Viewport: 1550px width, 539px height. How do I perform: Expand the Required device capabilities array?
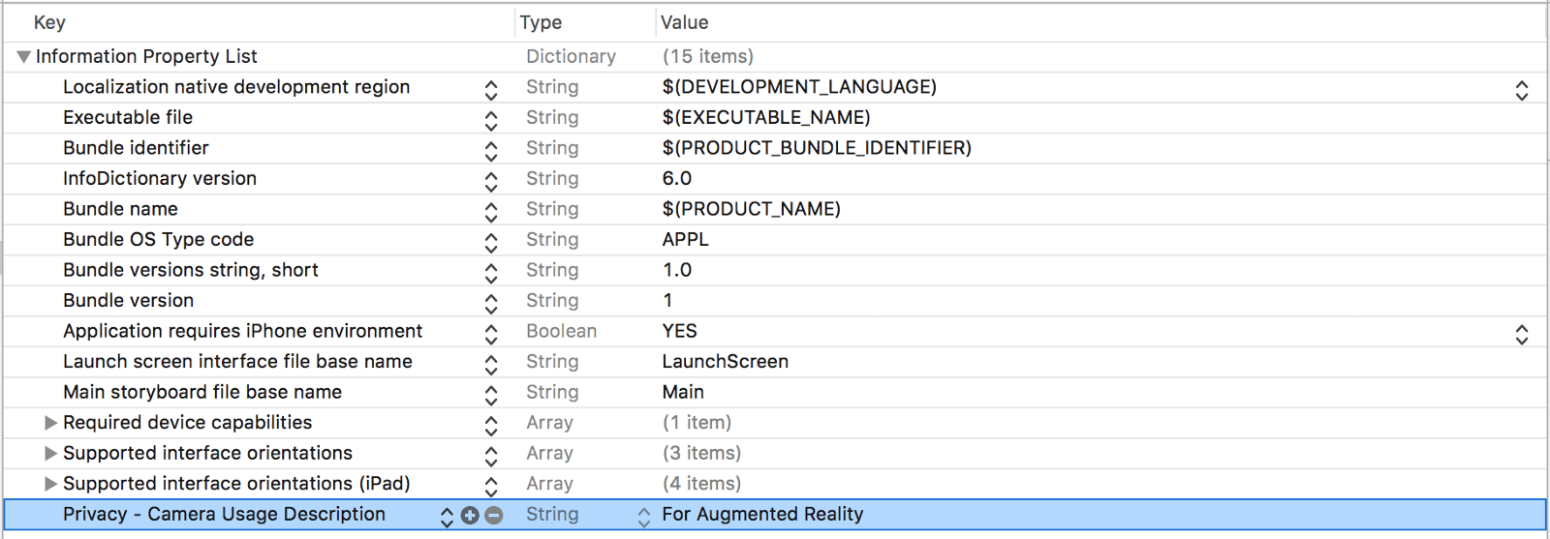pos(50,423)
